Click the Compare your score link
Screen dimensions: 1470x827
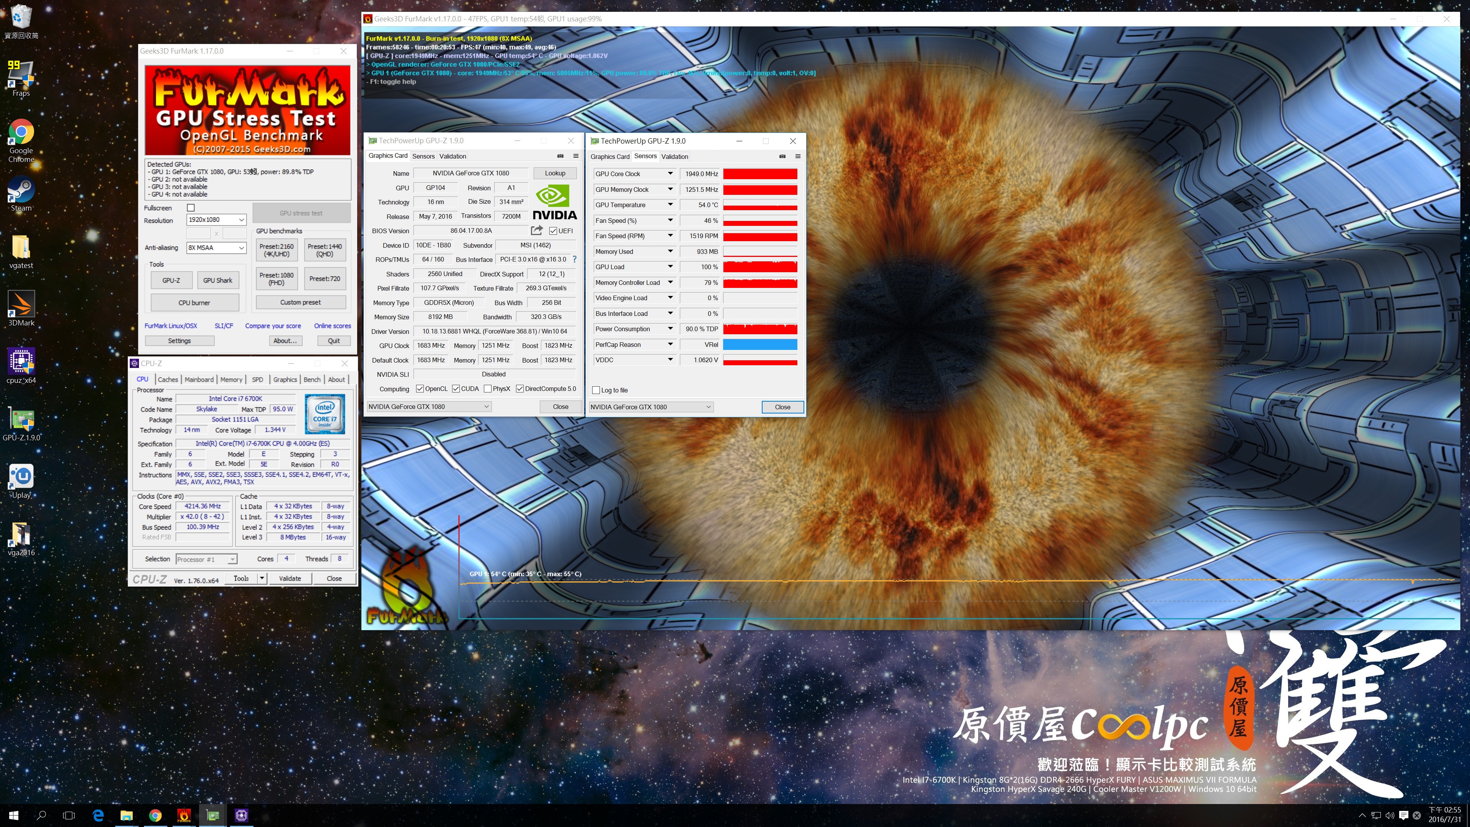click(273, 326)
